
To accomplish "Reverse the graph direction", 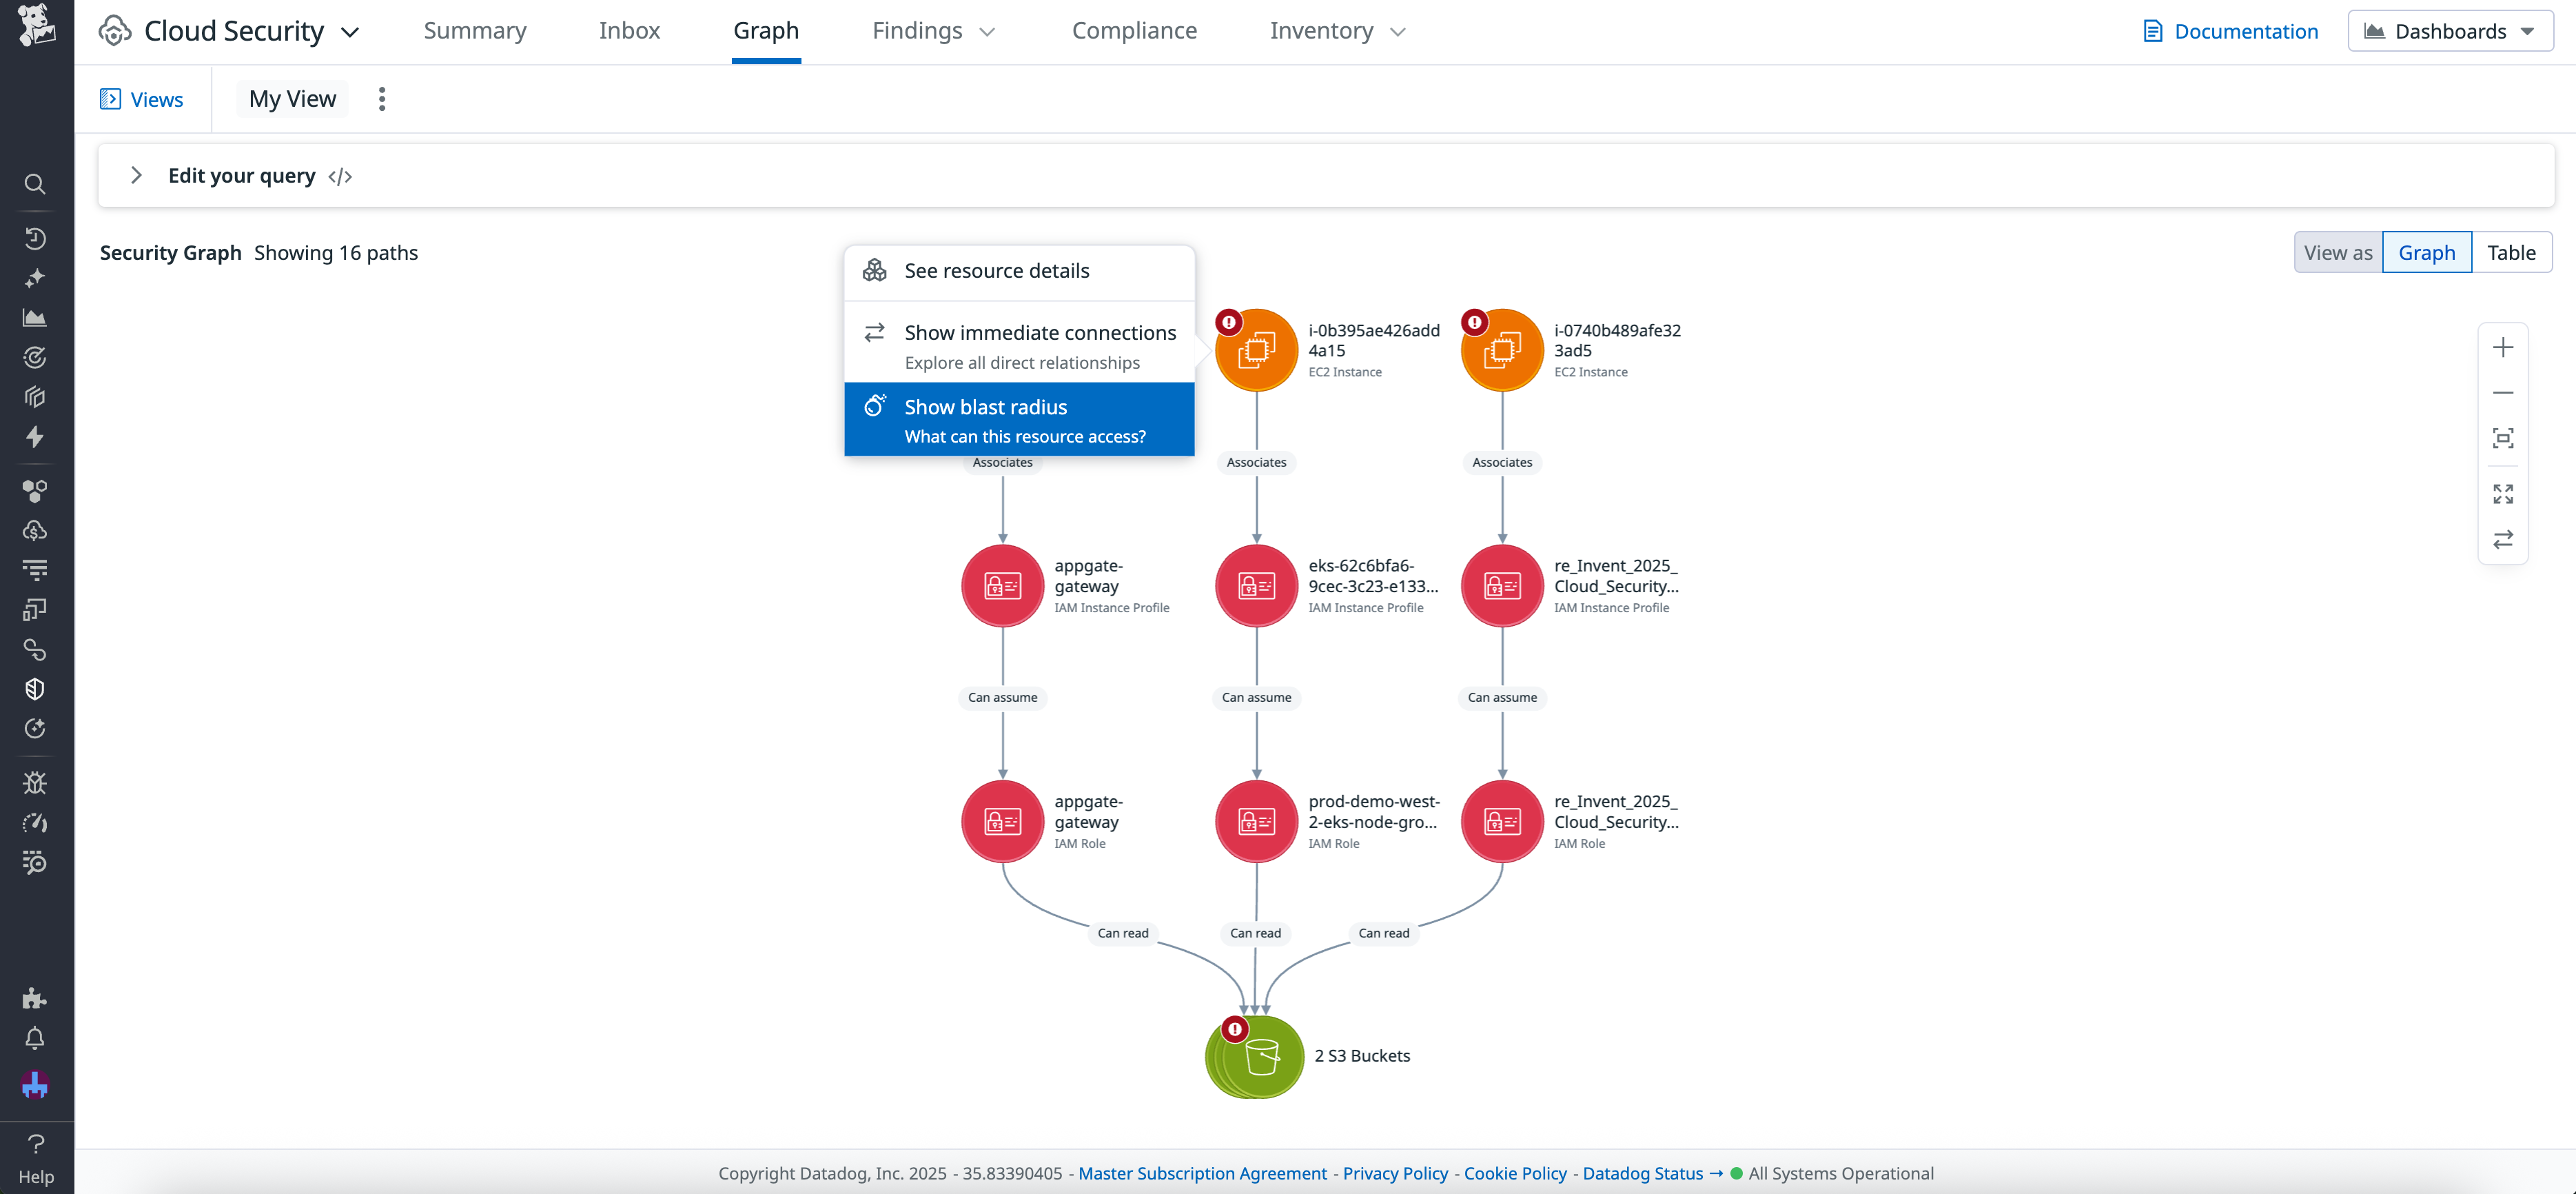I will pos(2504,540).
